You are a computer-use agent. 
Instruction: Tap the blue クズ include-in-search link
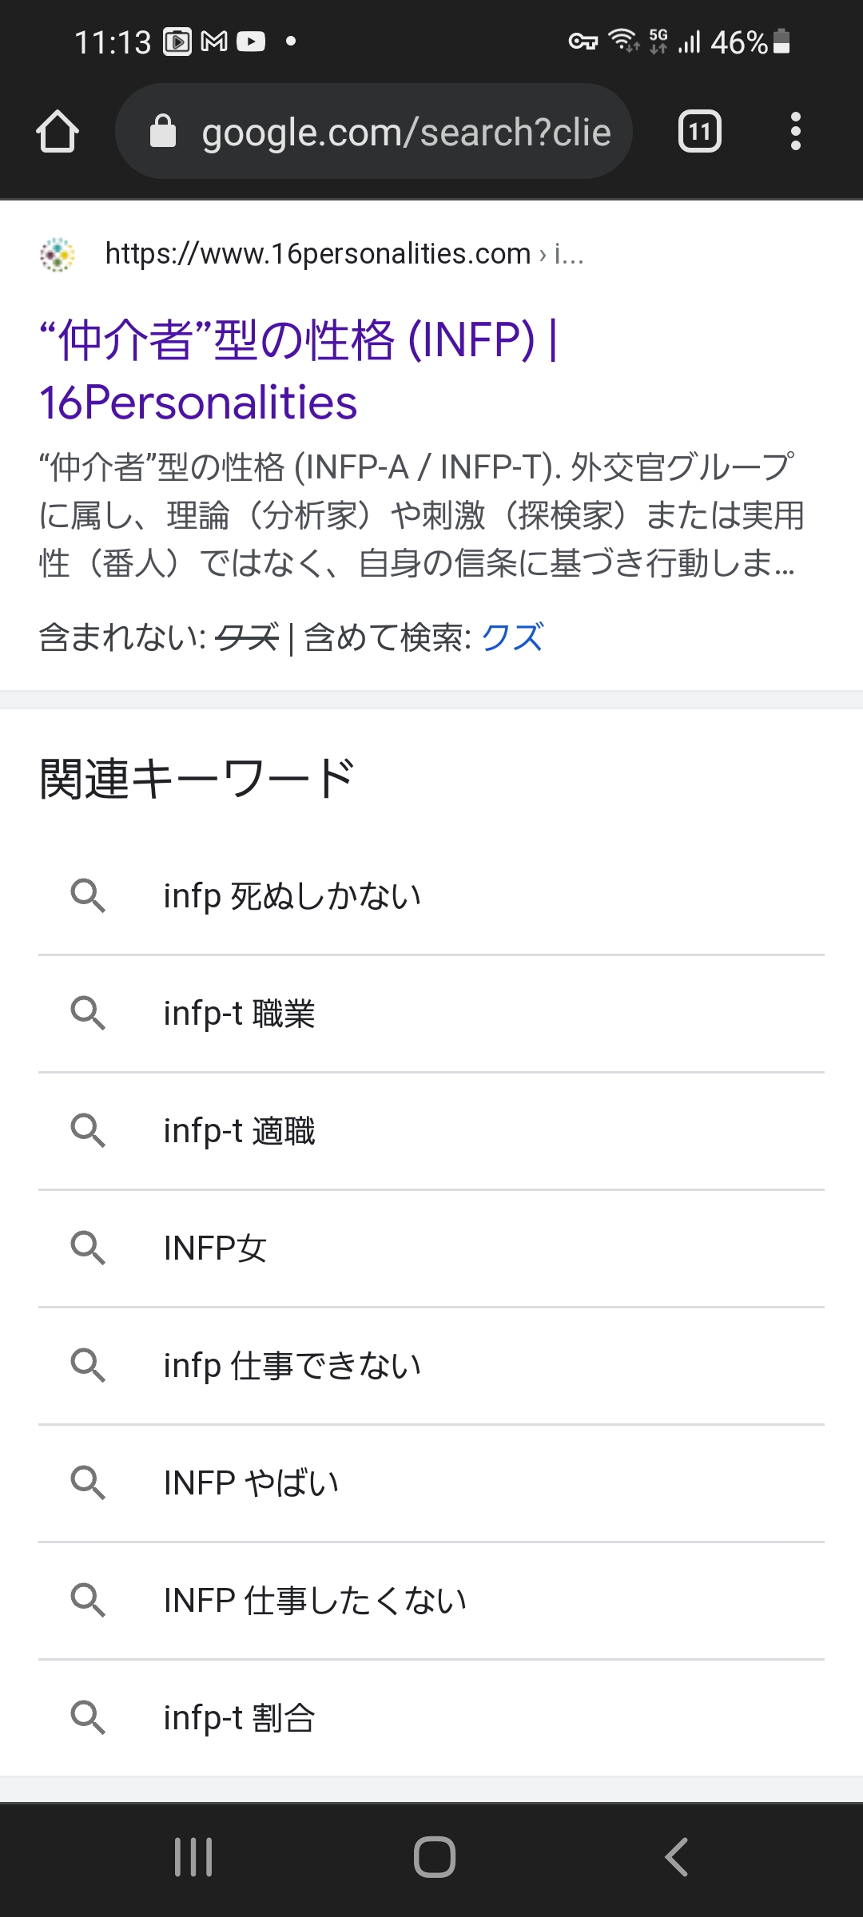pos(512,637)
